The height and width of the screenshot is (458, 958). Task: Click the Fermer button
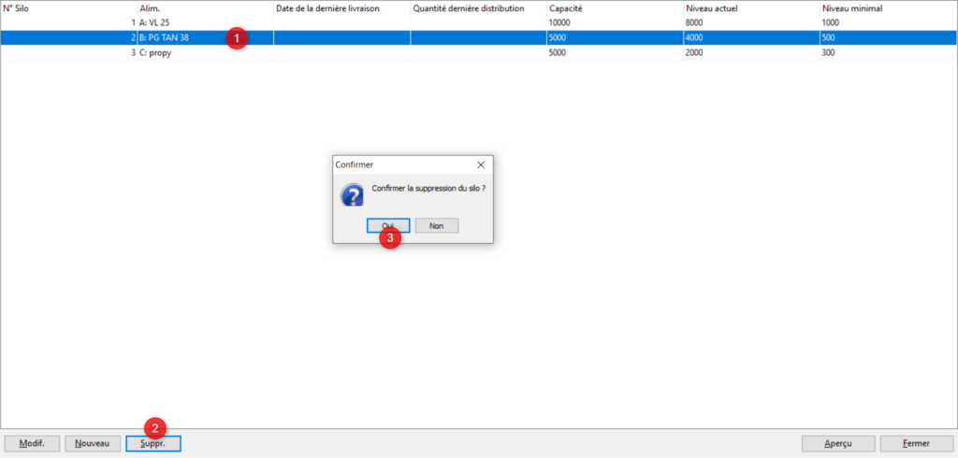[917, 443]
